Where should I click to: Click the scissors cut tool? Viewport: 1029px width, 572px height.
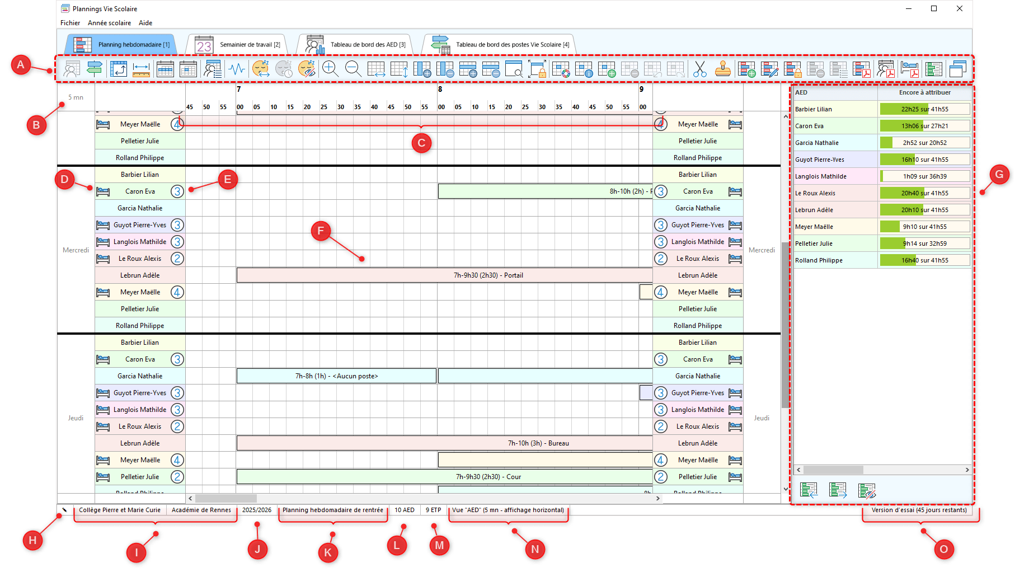(x=699, y=69)
